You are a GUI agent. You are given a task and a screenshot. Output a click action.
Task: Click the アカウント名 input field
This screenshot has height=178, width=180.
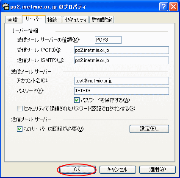(122, 81)
